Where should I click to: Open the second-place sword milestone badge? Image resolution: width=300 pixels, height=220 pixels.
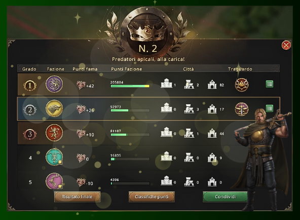(242, 109)
